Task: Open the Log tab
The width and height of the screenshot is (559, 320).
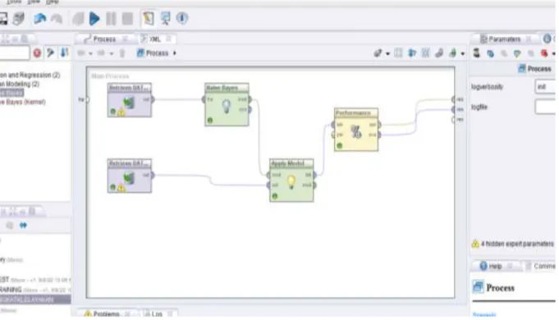Action: pyautogui.click(x=157, y=314)
